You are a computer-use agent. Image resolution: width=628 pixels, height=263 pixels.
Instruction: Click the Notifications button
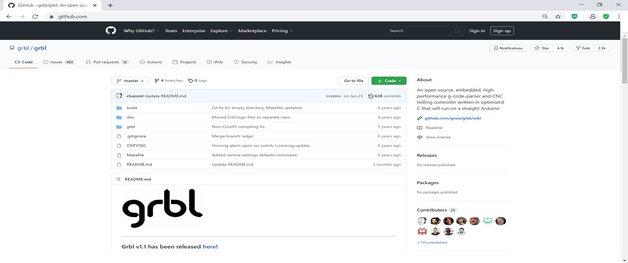point(508,48)
